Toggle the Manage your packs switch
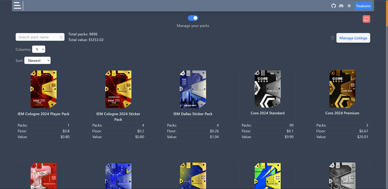 point(193,18)
